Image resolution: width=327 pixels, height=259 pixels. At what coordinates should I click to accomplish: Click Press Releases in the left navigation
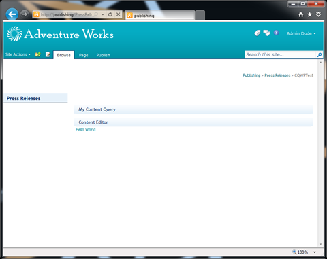tap(23, 98)
